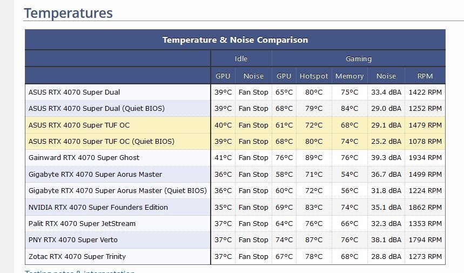Click the Temperature & Noise Comparison table title

(236, 39)
